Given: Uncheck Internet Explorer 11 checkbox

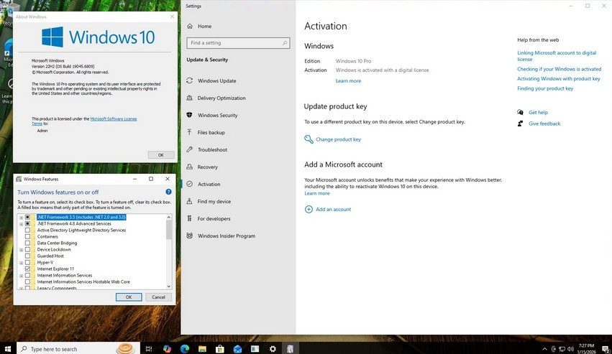Looking at the screenshot, I should pyautogui.click(x=28, y=269).
